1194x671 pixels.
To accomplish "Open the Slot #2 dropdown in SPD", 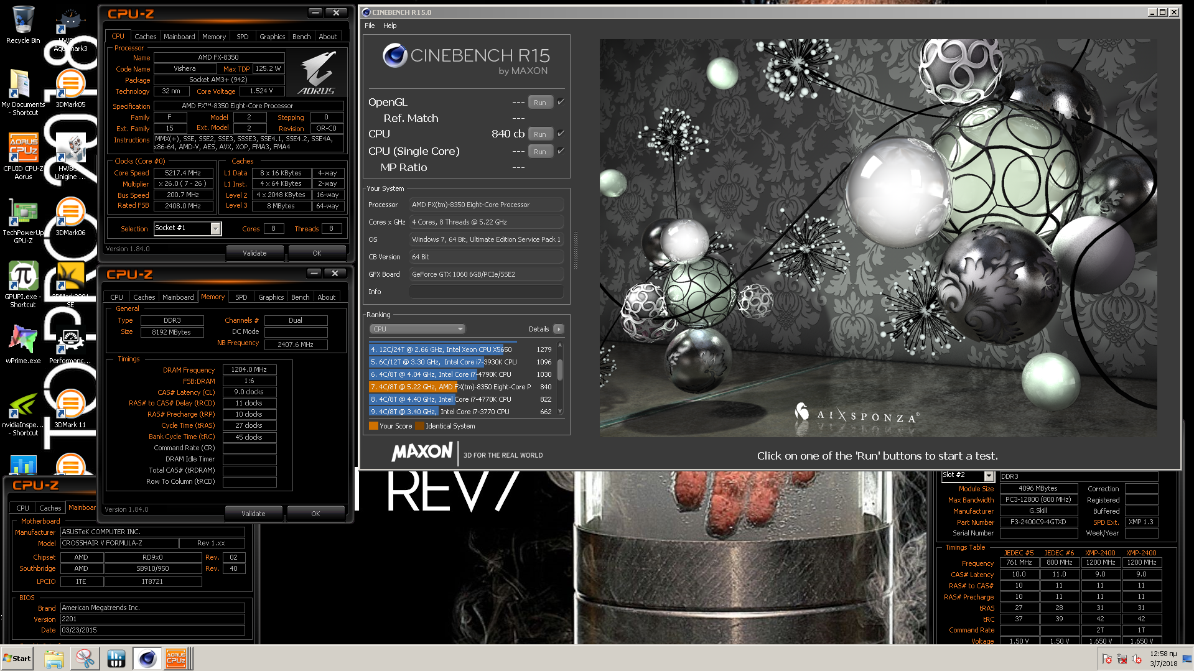I will tap(989, 476).
